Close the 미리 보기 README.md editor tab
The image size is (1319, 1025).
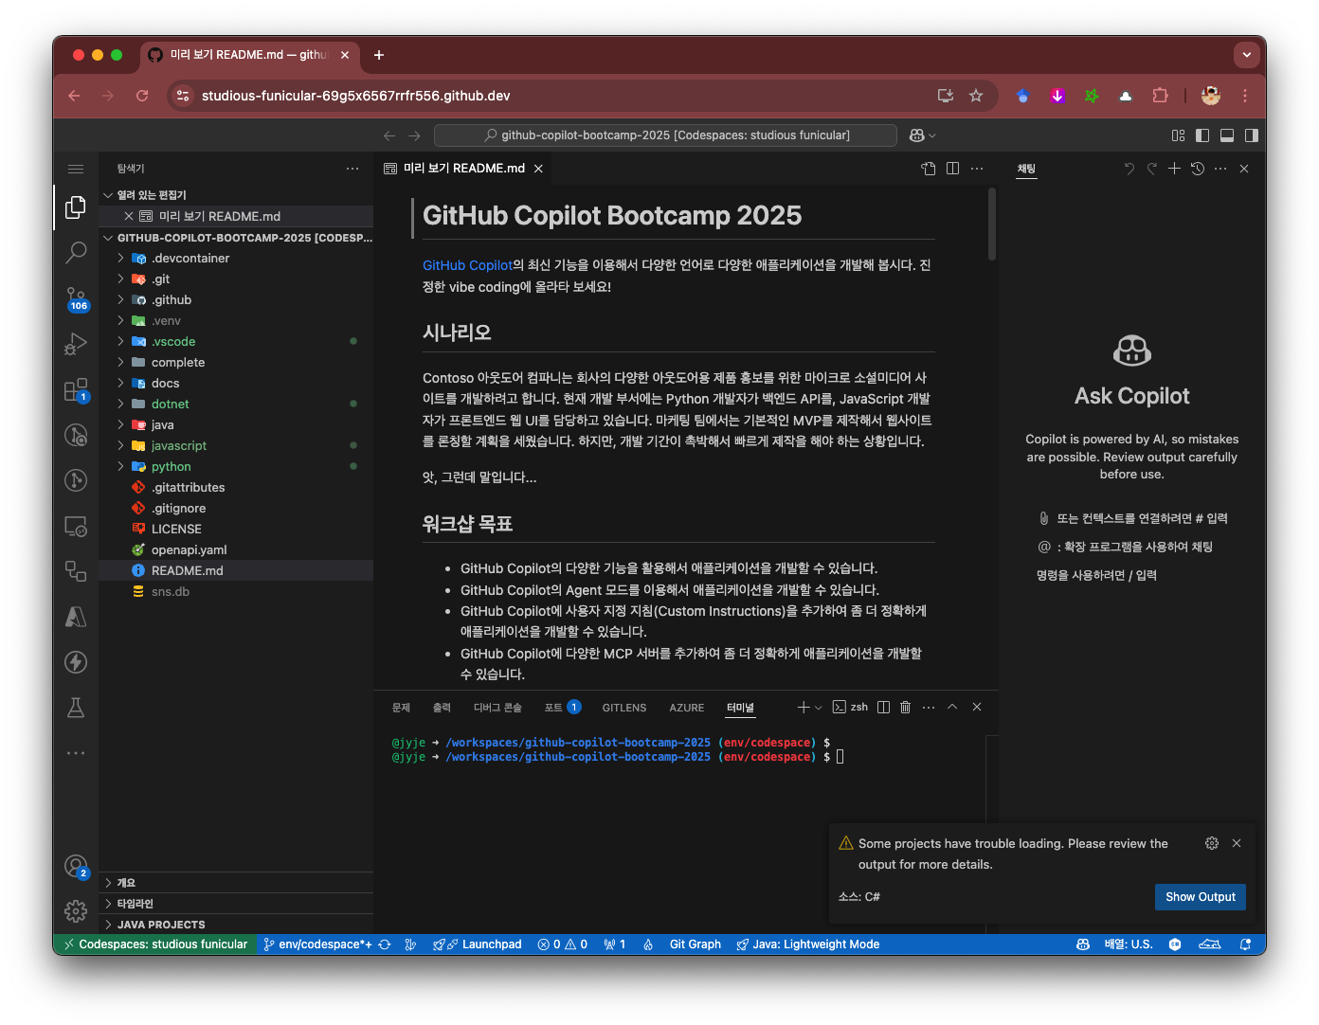point(538,169)
